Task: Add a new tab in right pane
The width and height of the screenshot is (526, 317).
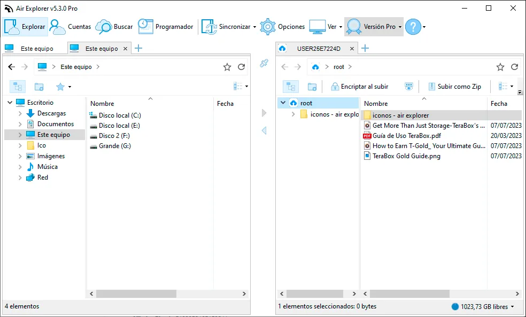Action: click(365, 48)
